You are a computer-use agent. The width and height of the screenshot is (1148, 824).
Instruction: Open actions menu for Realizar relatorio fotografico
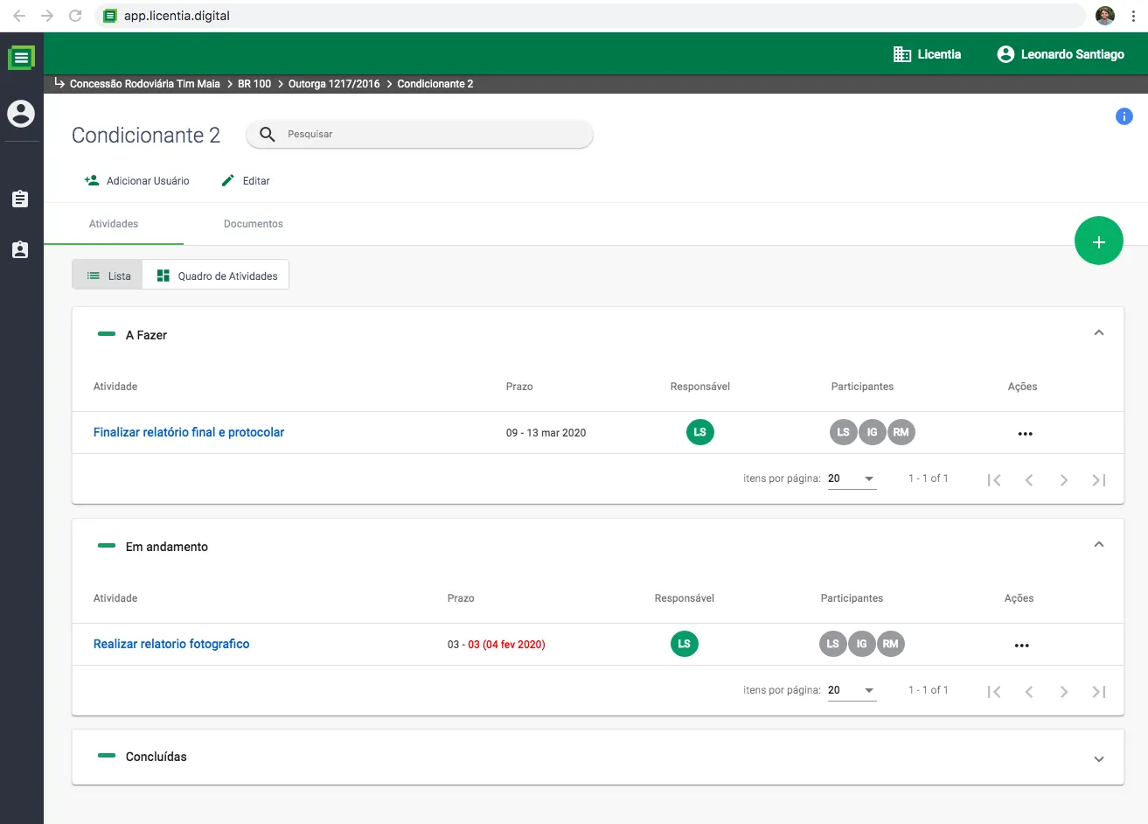[x=1021, y=645]
